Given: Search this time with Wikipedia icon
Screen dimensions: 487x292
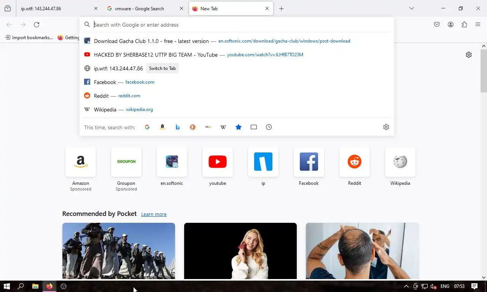Looking at the screenshot, I should point(223,127).
